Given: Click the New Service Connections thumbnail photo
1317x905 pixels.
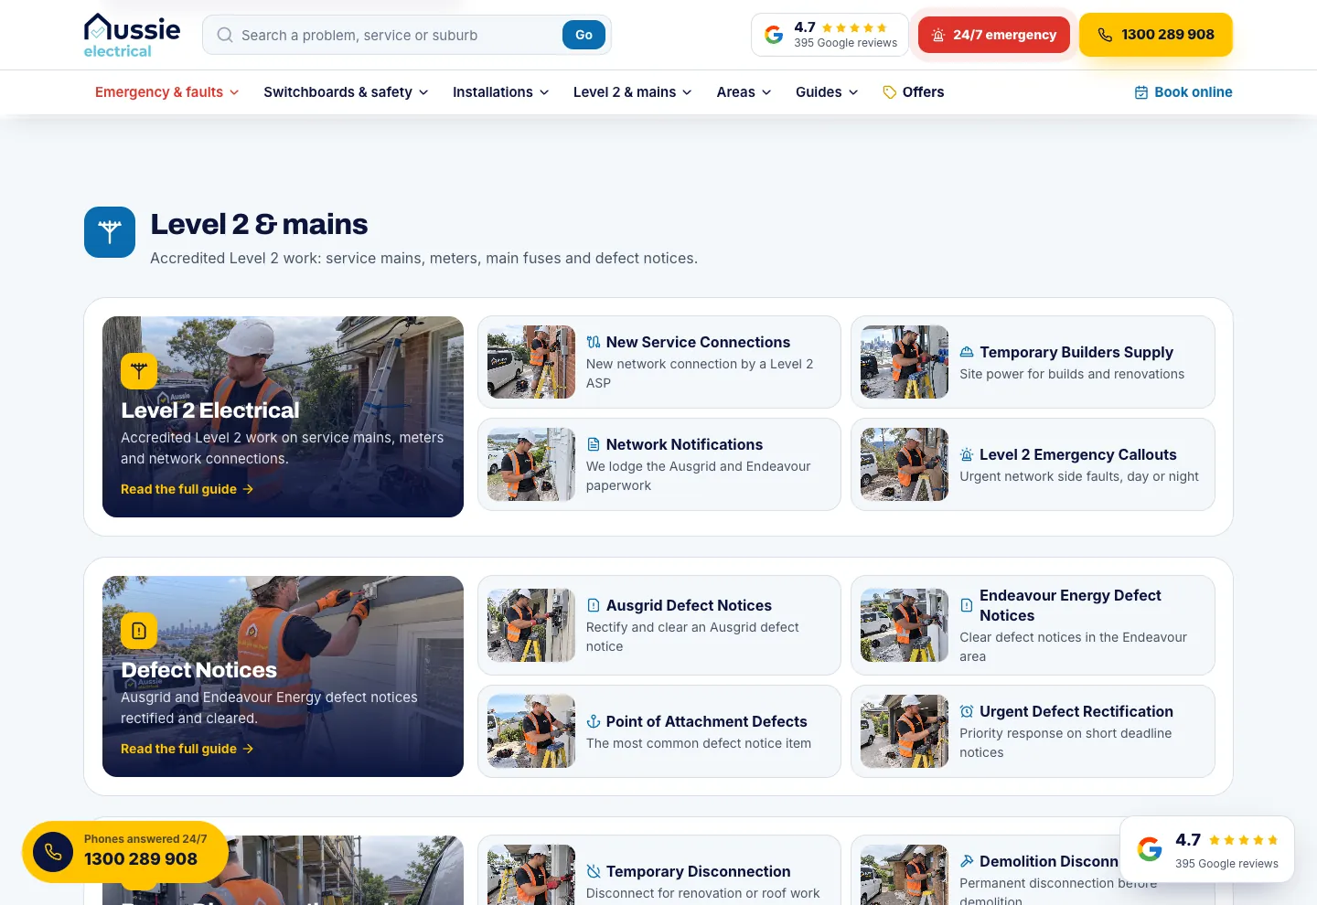Looking at the screenshot, I should [x=531, y=362].
